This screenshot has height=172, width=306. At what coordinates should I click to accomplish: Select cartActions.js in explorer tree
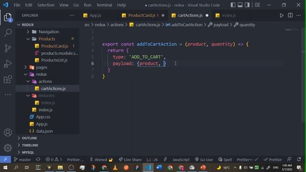point(53,88)
